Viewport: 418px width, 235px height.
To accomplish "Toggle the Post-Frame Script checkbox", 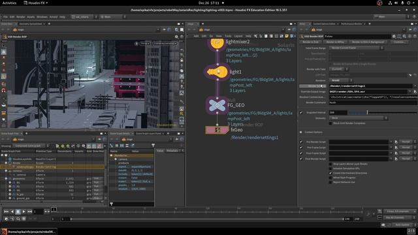I will pos(301,153).
